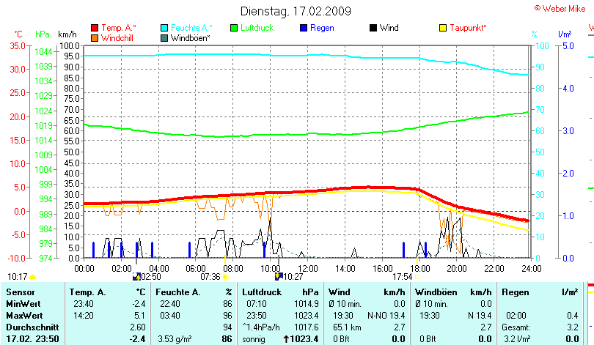Screen dimensions: 594x345
Task: Click the blue Regen legend swatch
Action: (x=304, y=28)
